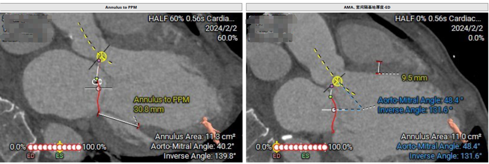This screenshot has height=164, width=489.
Task: Jump to the last phase dot on the right timeline
Action: [x=324, y=147]
